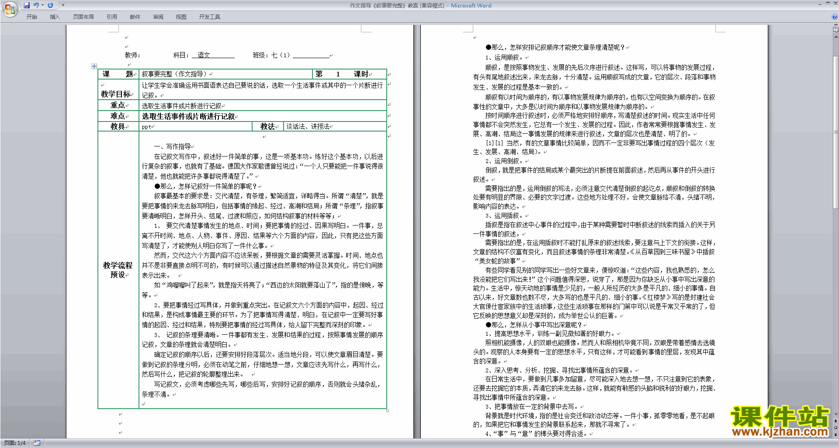Viewport: 839px width, 448px height.
Task: Click the line 3、把事情放在一定的背景中去写。
Action: (532, 406)
